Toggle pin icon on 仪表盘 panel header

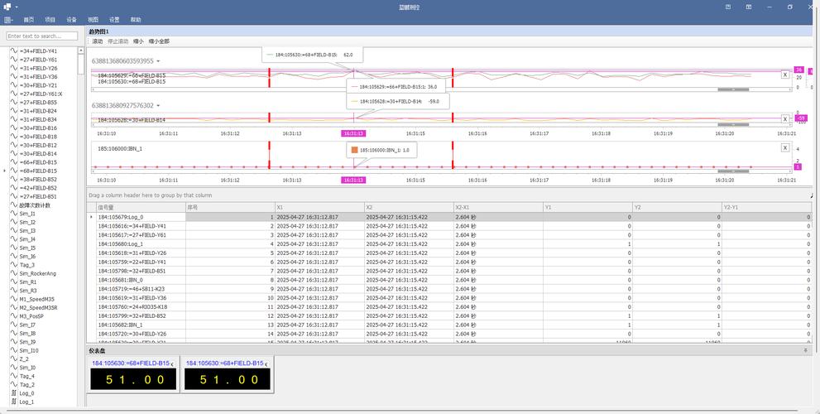805,350
